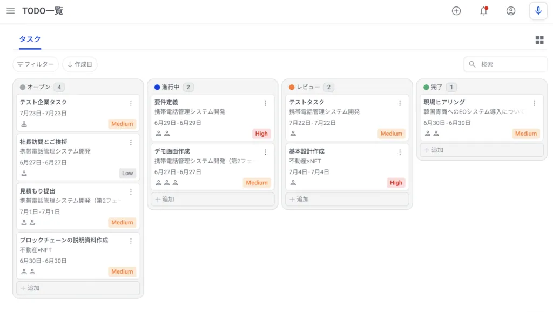
Task: Click the High badge on 要件定義 card
Action: pyautogui.click(x=261, y=134)
